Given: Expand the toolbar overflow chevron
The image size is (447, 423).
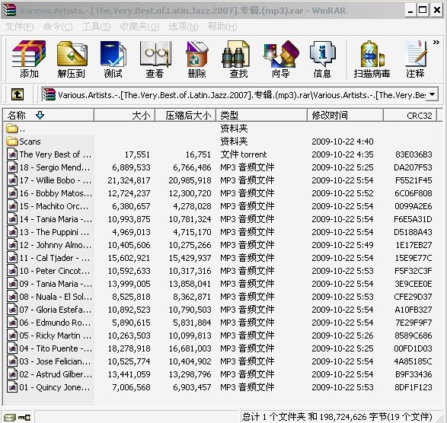Looking at the screenshot, I should point(436,43).
